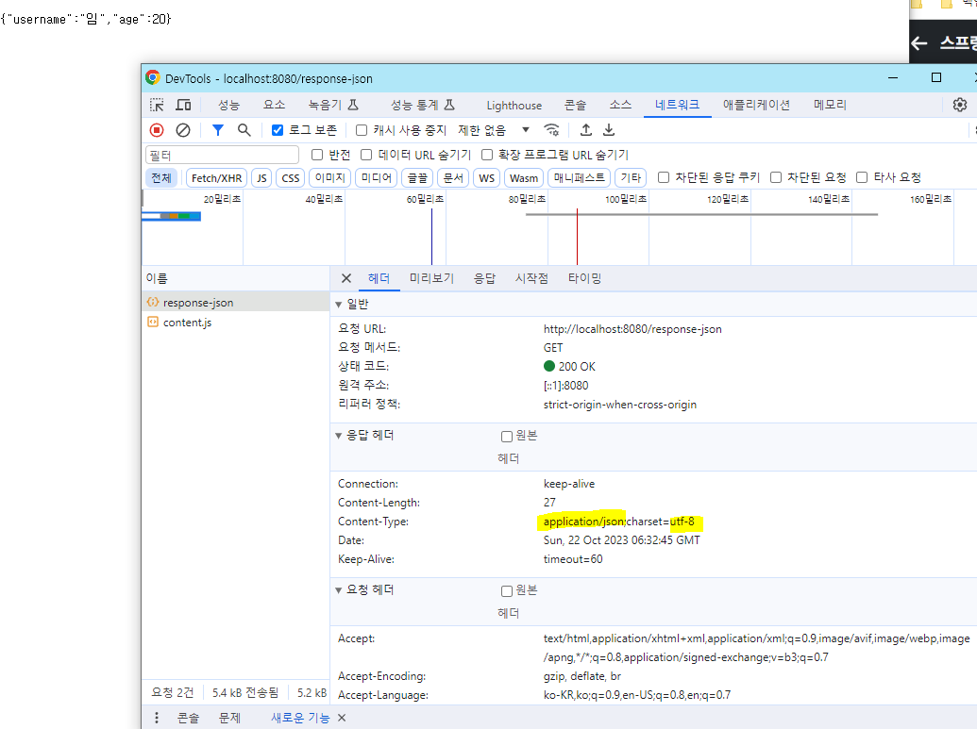Screen dimensions: 977x729
Task: Close the 새로운 기능 drawer tab
Action: 342,718
